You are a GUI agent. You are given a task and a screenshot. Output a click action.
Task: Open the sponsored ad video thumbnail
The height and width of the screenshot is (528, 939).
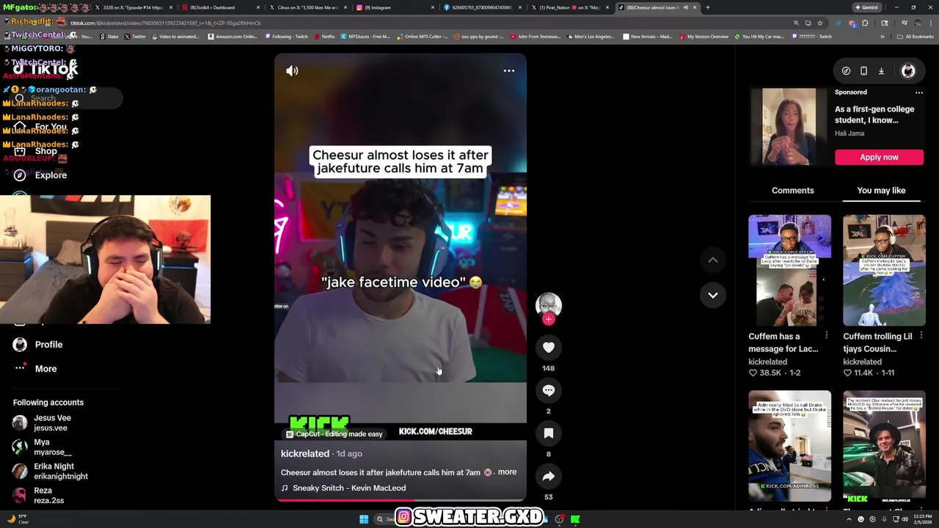[789, 127]
